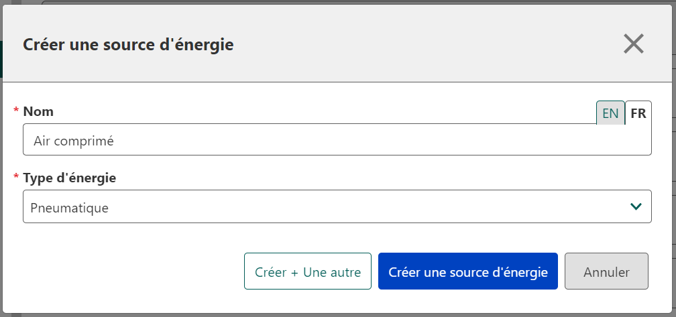
Task: Cancel with the Annuler button
Action: [x=606, y=271]
